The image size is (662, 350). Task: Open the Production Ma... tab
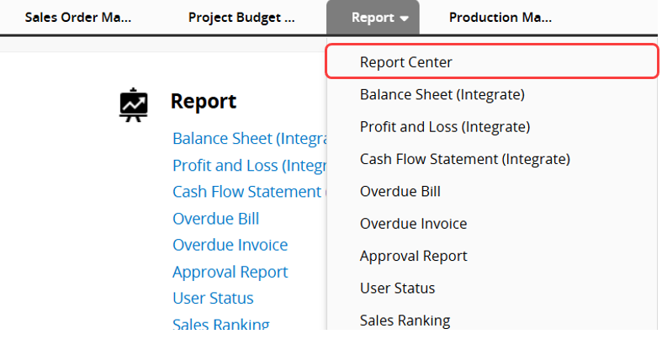(x=500, y=17)
